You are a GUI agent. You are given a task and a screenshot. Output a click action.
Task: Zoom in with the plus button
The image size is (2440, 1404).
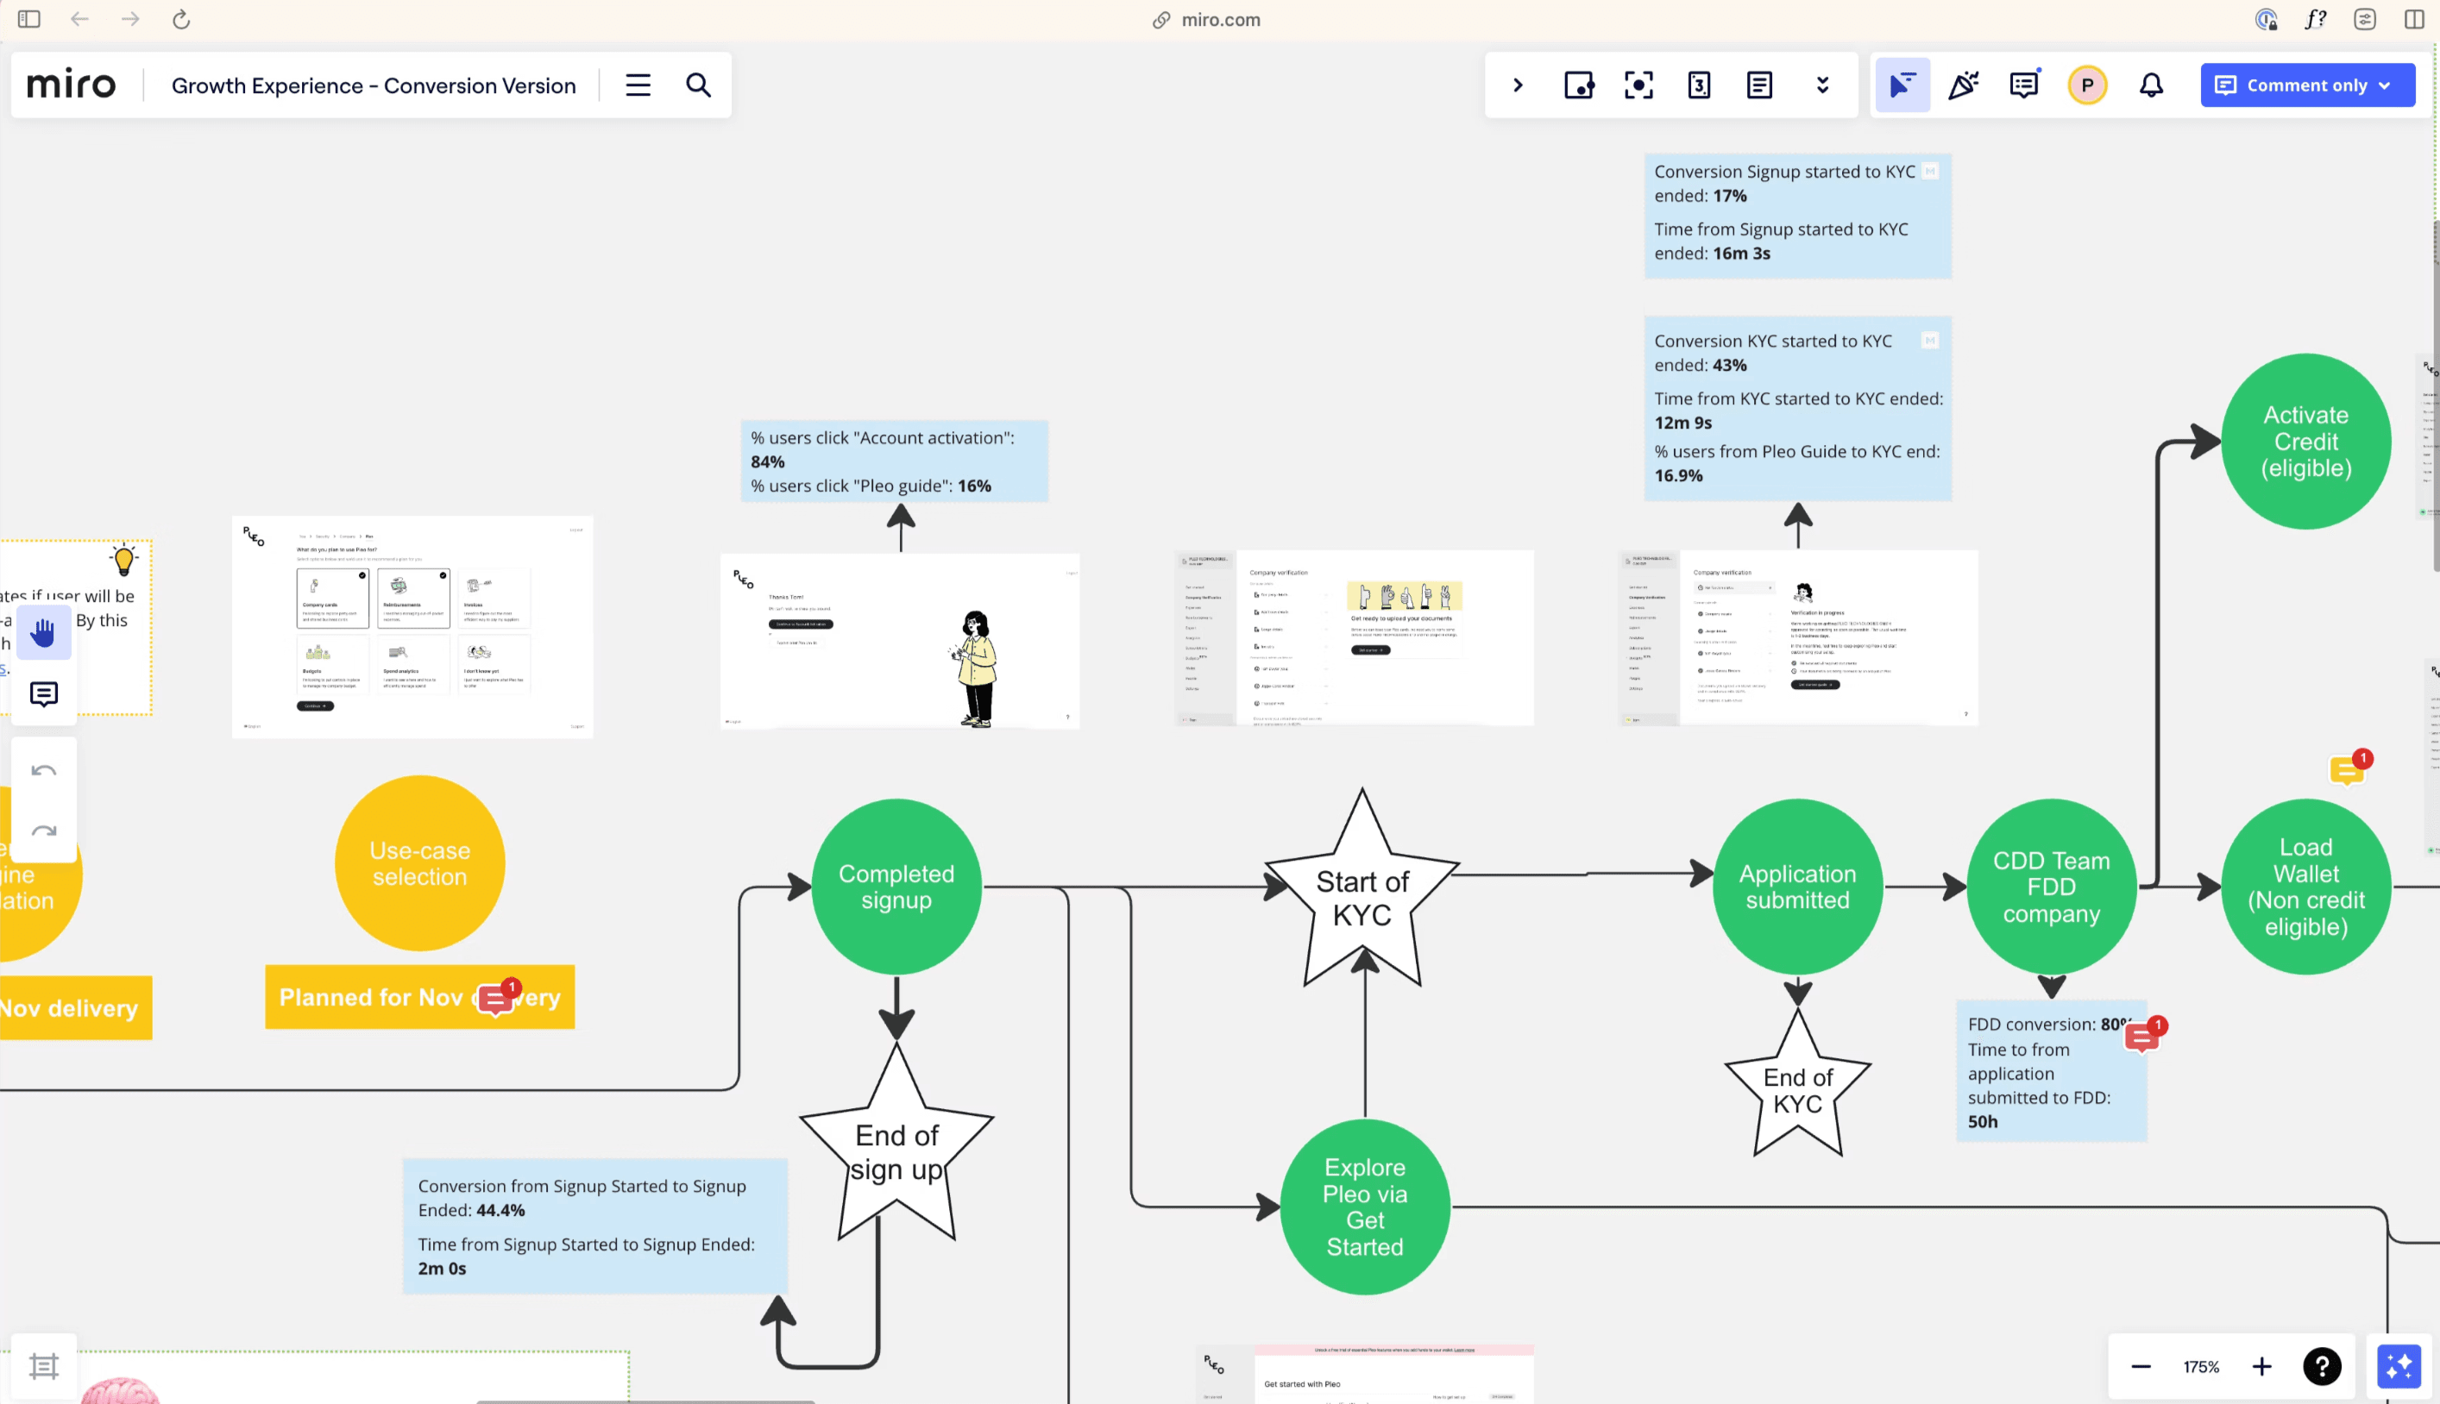coord(2261,1366)
